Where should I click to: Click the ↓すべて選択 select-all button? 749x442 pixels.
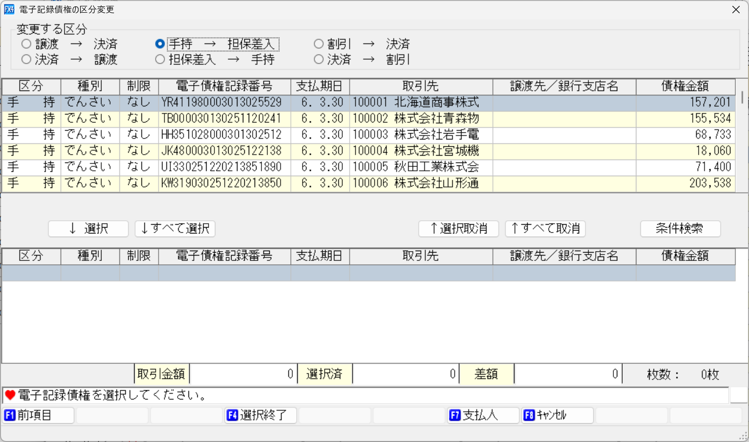[x=175, y=229]
